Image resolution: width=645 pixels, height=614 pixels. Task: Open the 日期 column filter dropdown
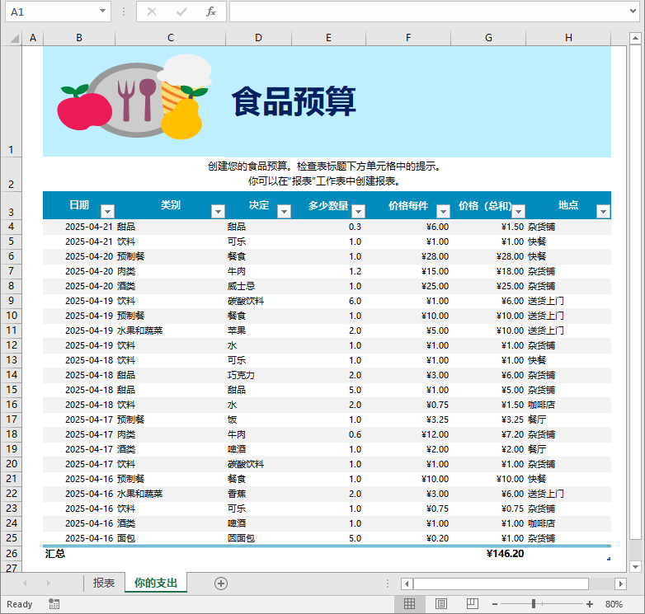(x=107, y=211)
